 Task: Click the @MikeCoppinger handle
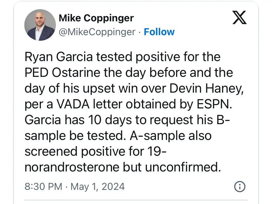click(x=97, y=32)
